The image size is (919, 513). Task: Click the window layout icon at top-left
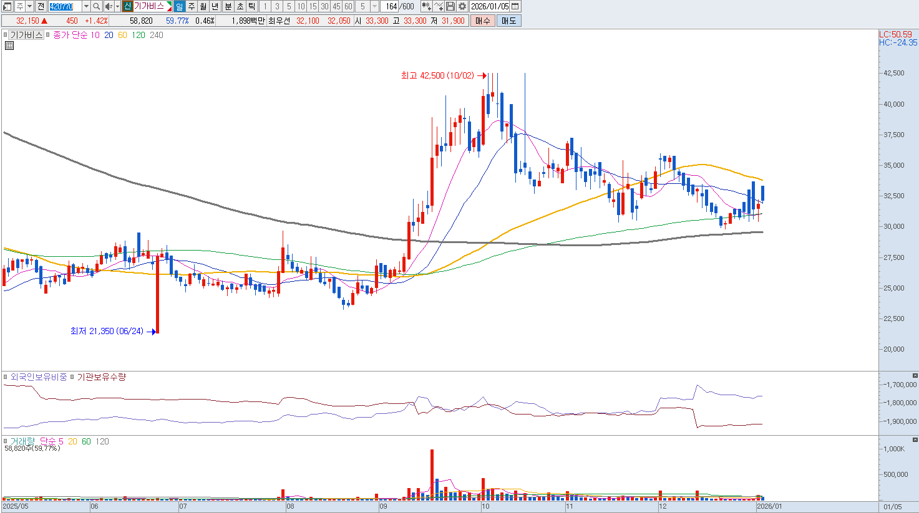pos(7,6)
